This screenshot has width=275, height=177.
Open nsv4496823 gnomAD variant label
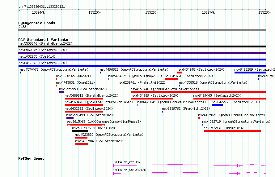click(134, 69)
